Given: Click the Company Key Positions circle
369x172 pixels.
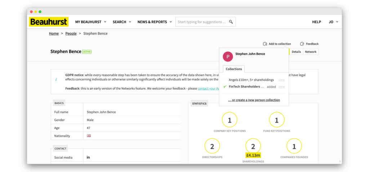Looking at the screenshot, I should pos(230,120).
